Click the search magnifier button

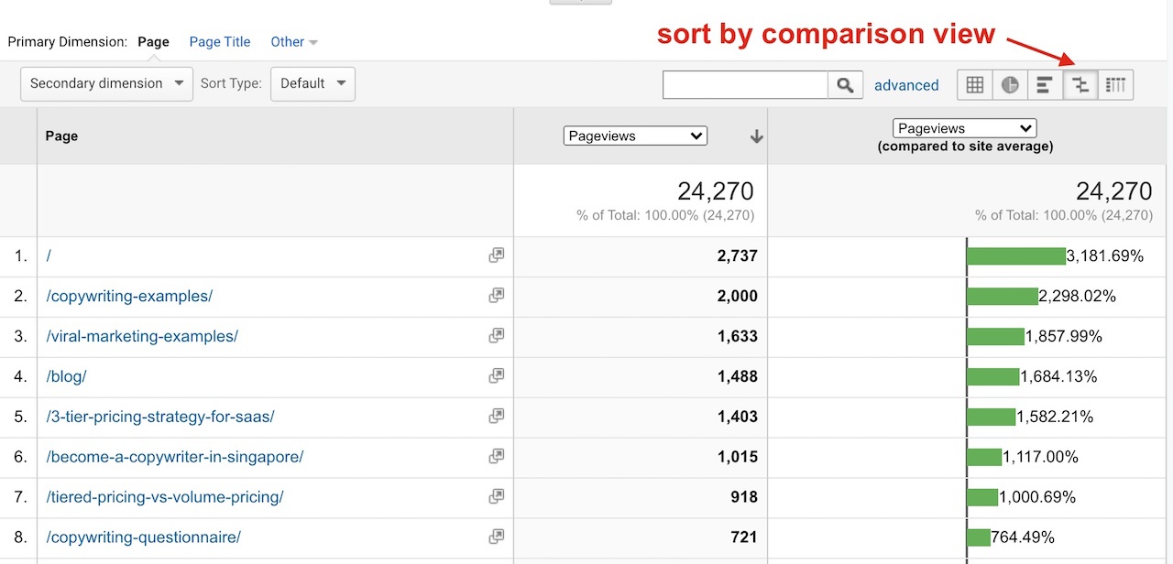pos(846,85)
